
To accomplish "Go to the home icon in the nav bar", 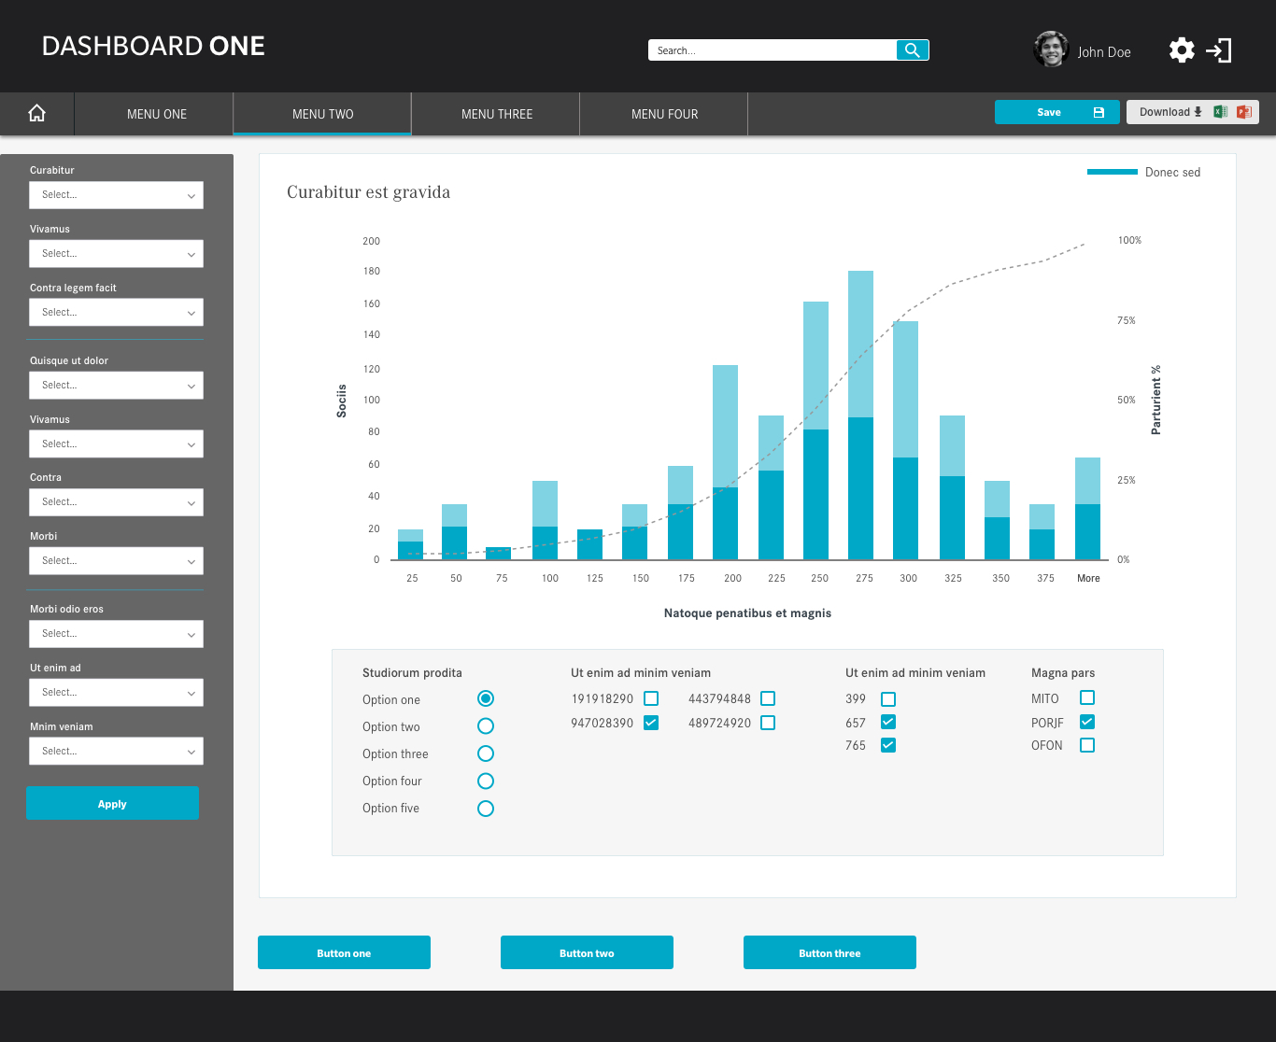I will click(36, 113).
